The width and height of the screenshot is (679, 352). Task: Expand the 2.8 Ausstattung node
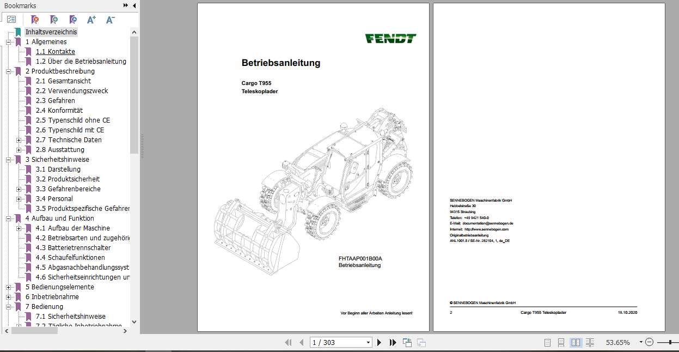pyautogui.click(x=19, y=150)
